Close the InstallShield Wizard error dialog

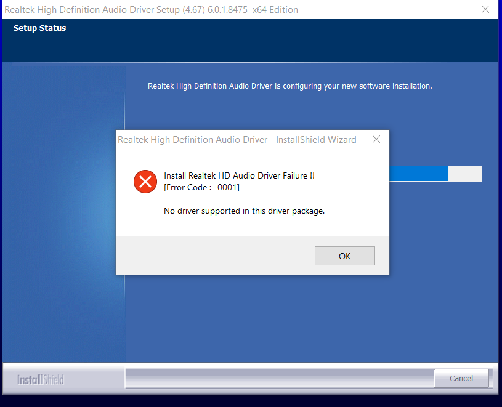[376, 139]
